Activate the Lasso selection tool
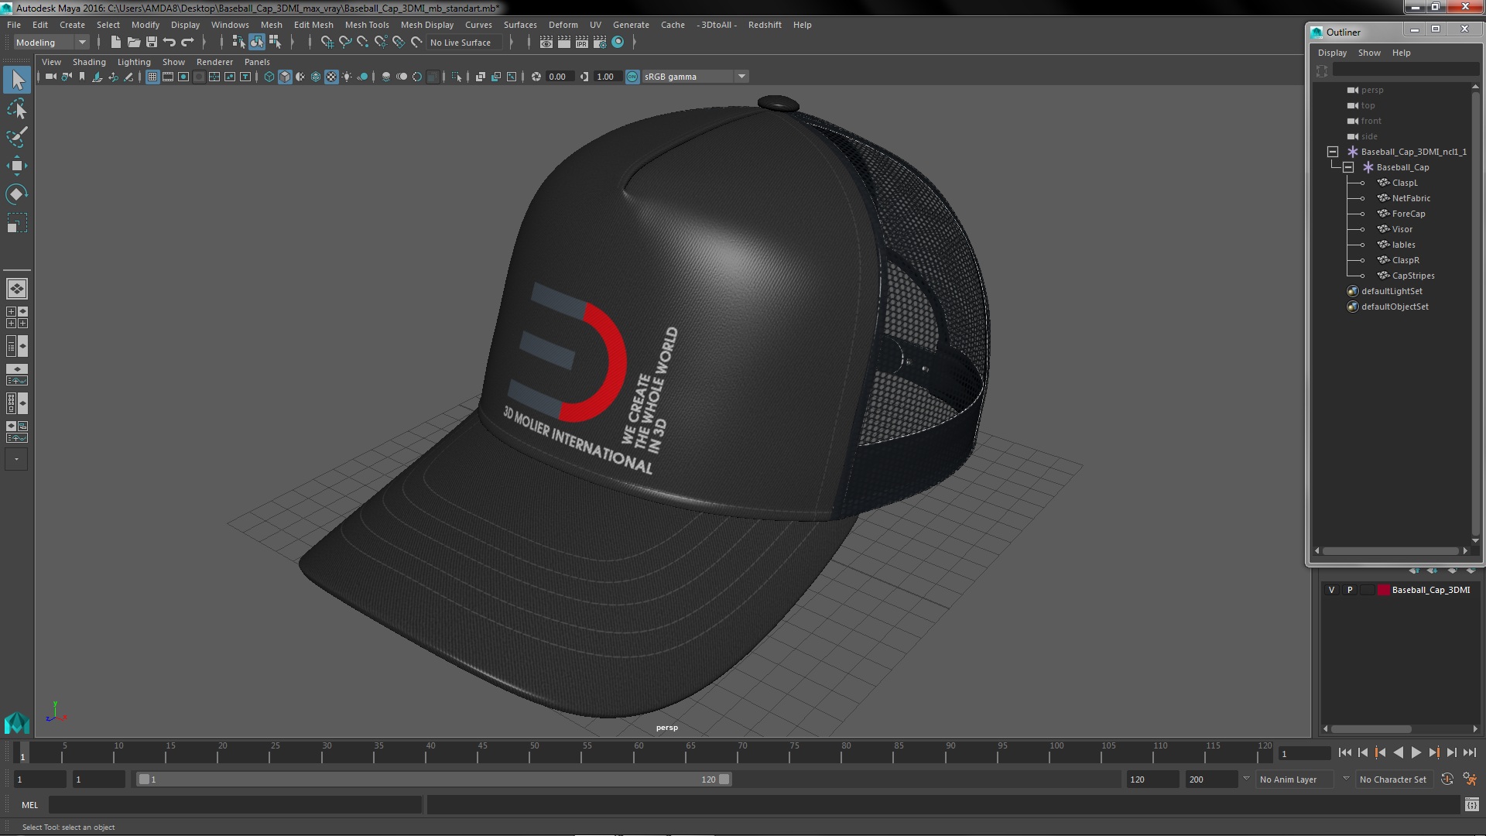Screen dimensions: 1486x836 coord(17,108)
